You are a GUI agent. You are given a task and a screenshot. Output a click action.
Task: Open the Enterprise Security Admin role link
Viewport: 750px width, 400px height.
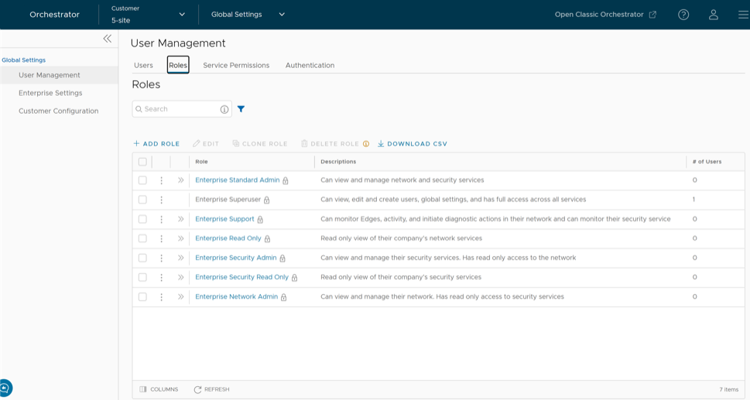(235, 258)
